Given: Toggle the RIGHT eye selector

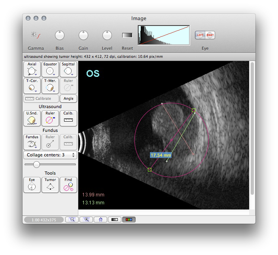Looking at the screenshot, I should pos(210,35).
